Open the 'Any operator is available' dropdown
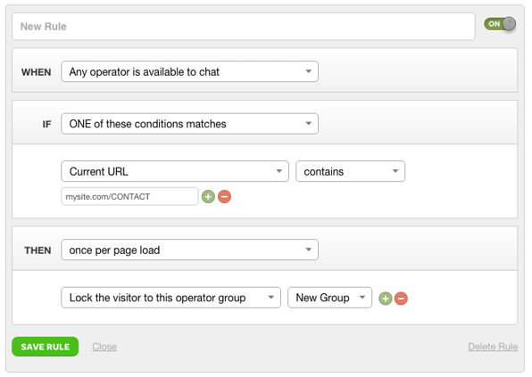 click(x=189, y=71)
